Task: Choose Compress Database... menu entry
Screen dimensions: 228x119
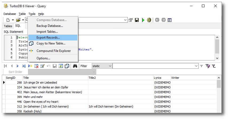Action: pos(53,20)
